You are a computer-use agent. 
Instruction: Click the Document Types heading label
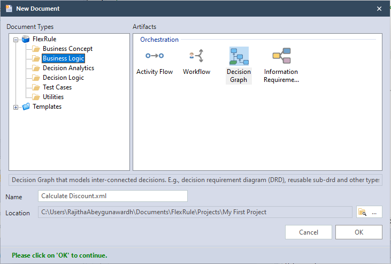tap(30, 27)
